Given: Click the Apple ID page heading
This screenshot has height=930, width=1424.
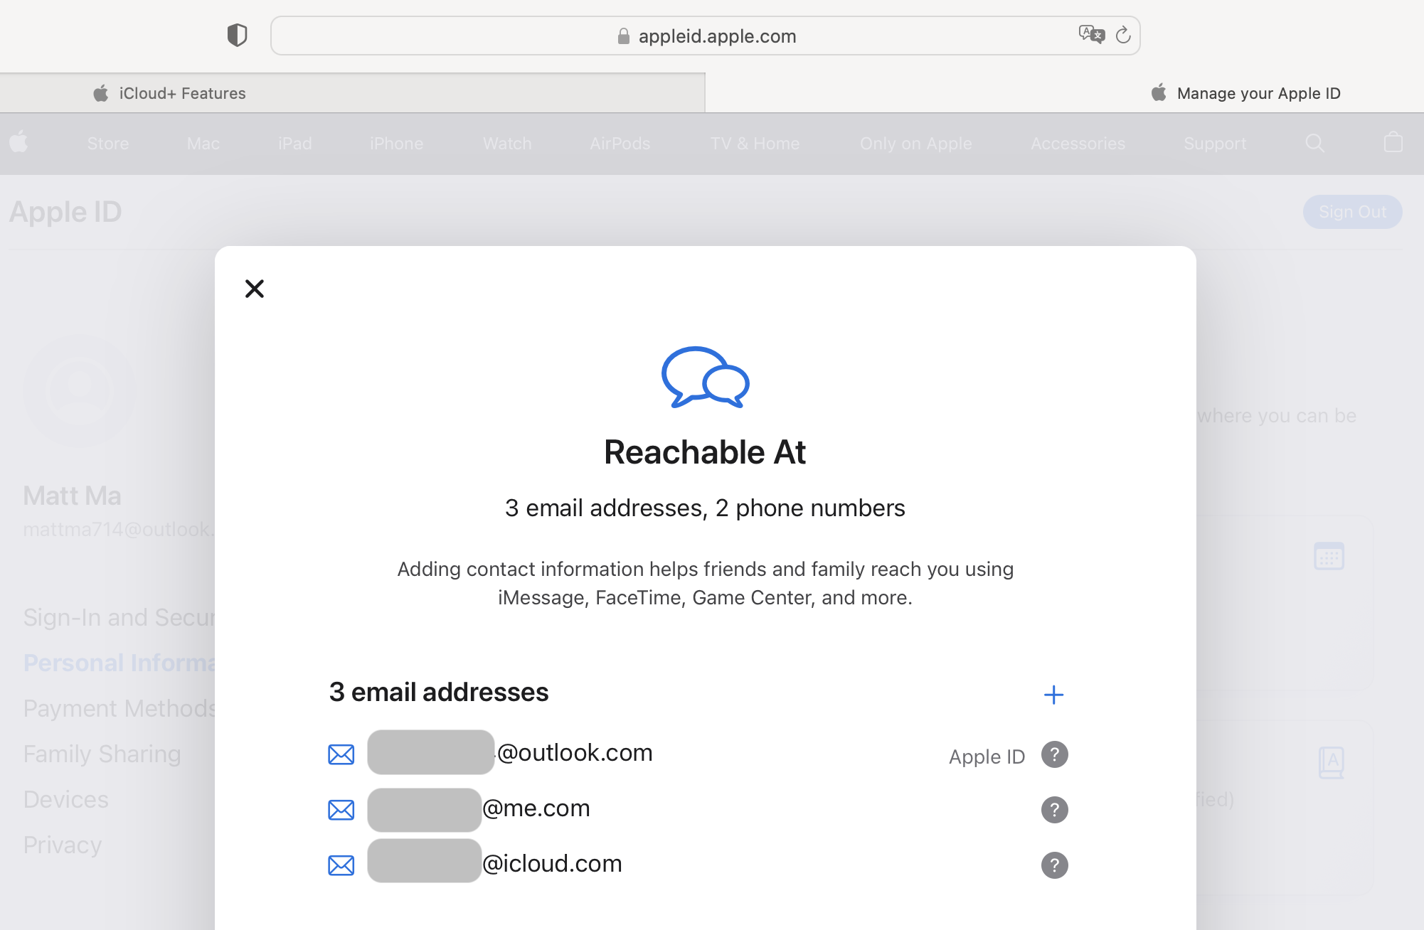Looking at the screenshot, I should pos(65,212).
